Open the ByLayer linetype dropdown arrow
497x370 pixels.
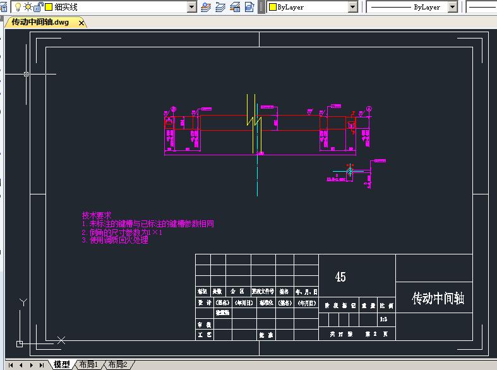(x=453, y=7)
